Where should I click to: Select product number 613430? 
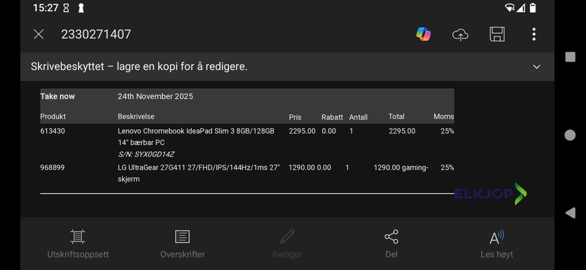click(x=52, y=131)
